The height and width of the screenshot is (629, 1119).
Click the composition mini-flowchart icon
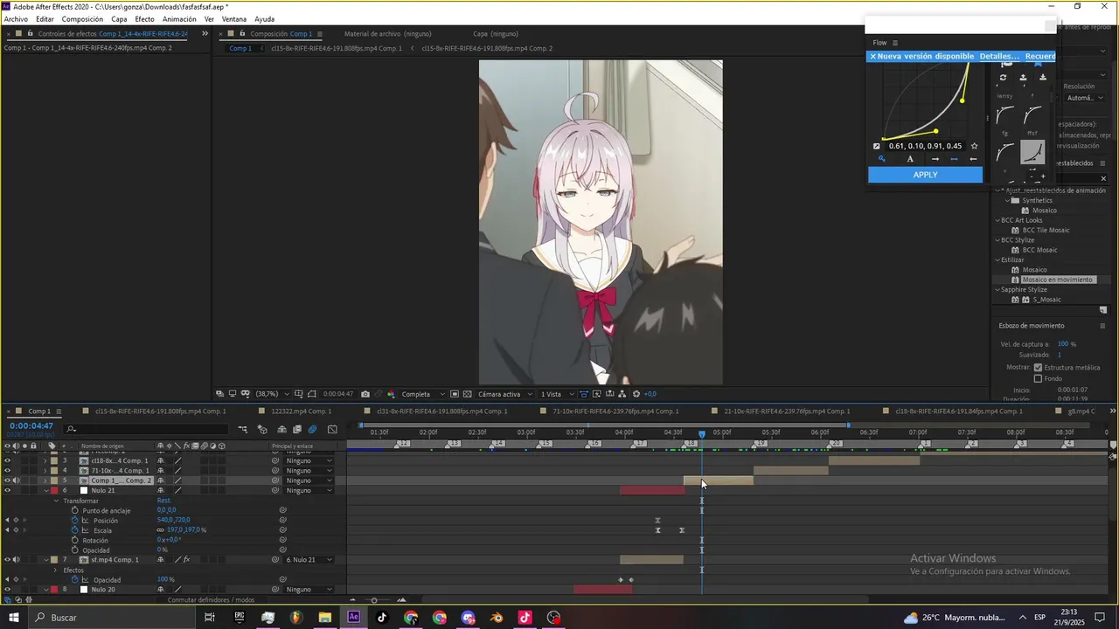pyautogui.click(x=242, y=429)
